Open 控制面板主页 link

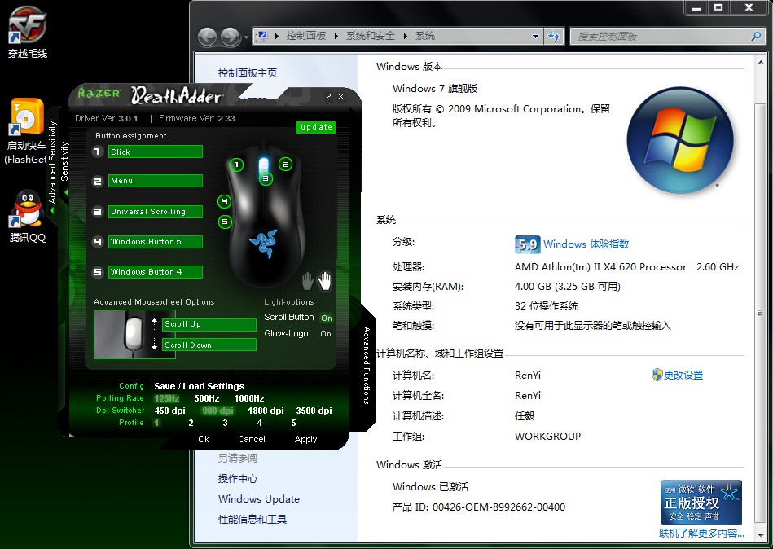coord(248,73)
